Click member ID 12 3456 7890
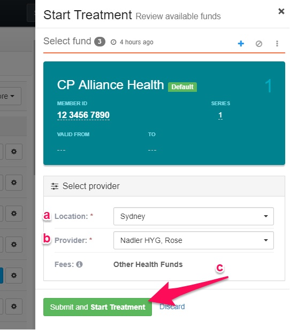Image resolution: width=290 pixels, height=330 pixels. pos(83,115)
